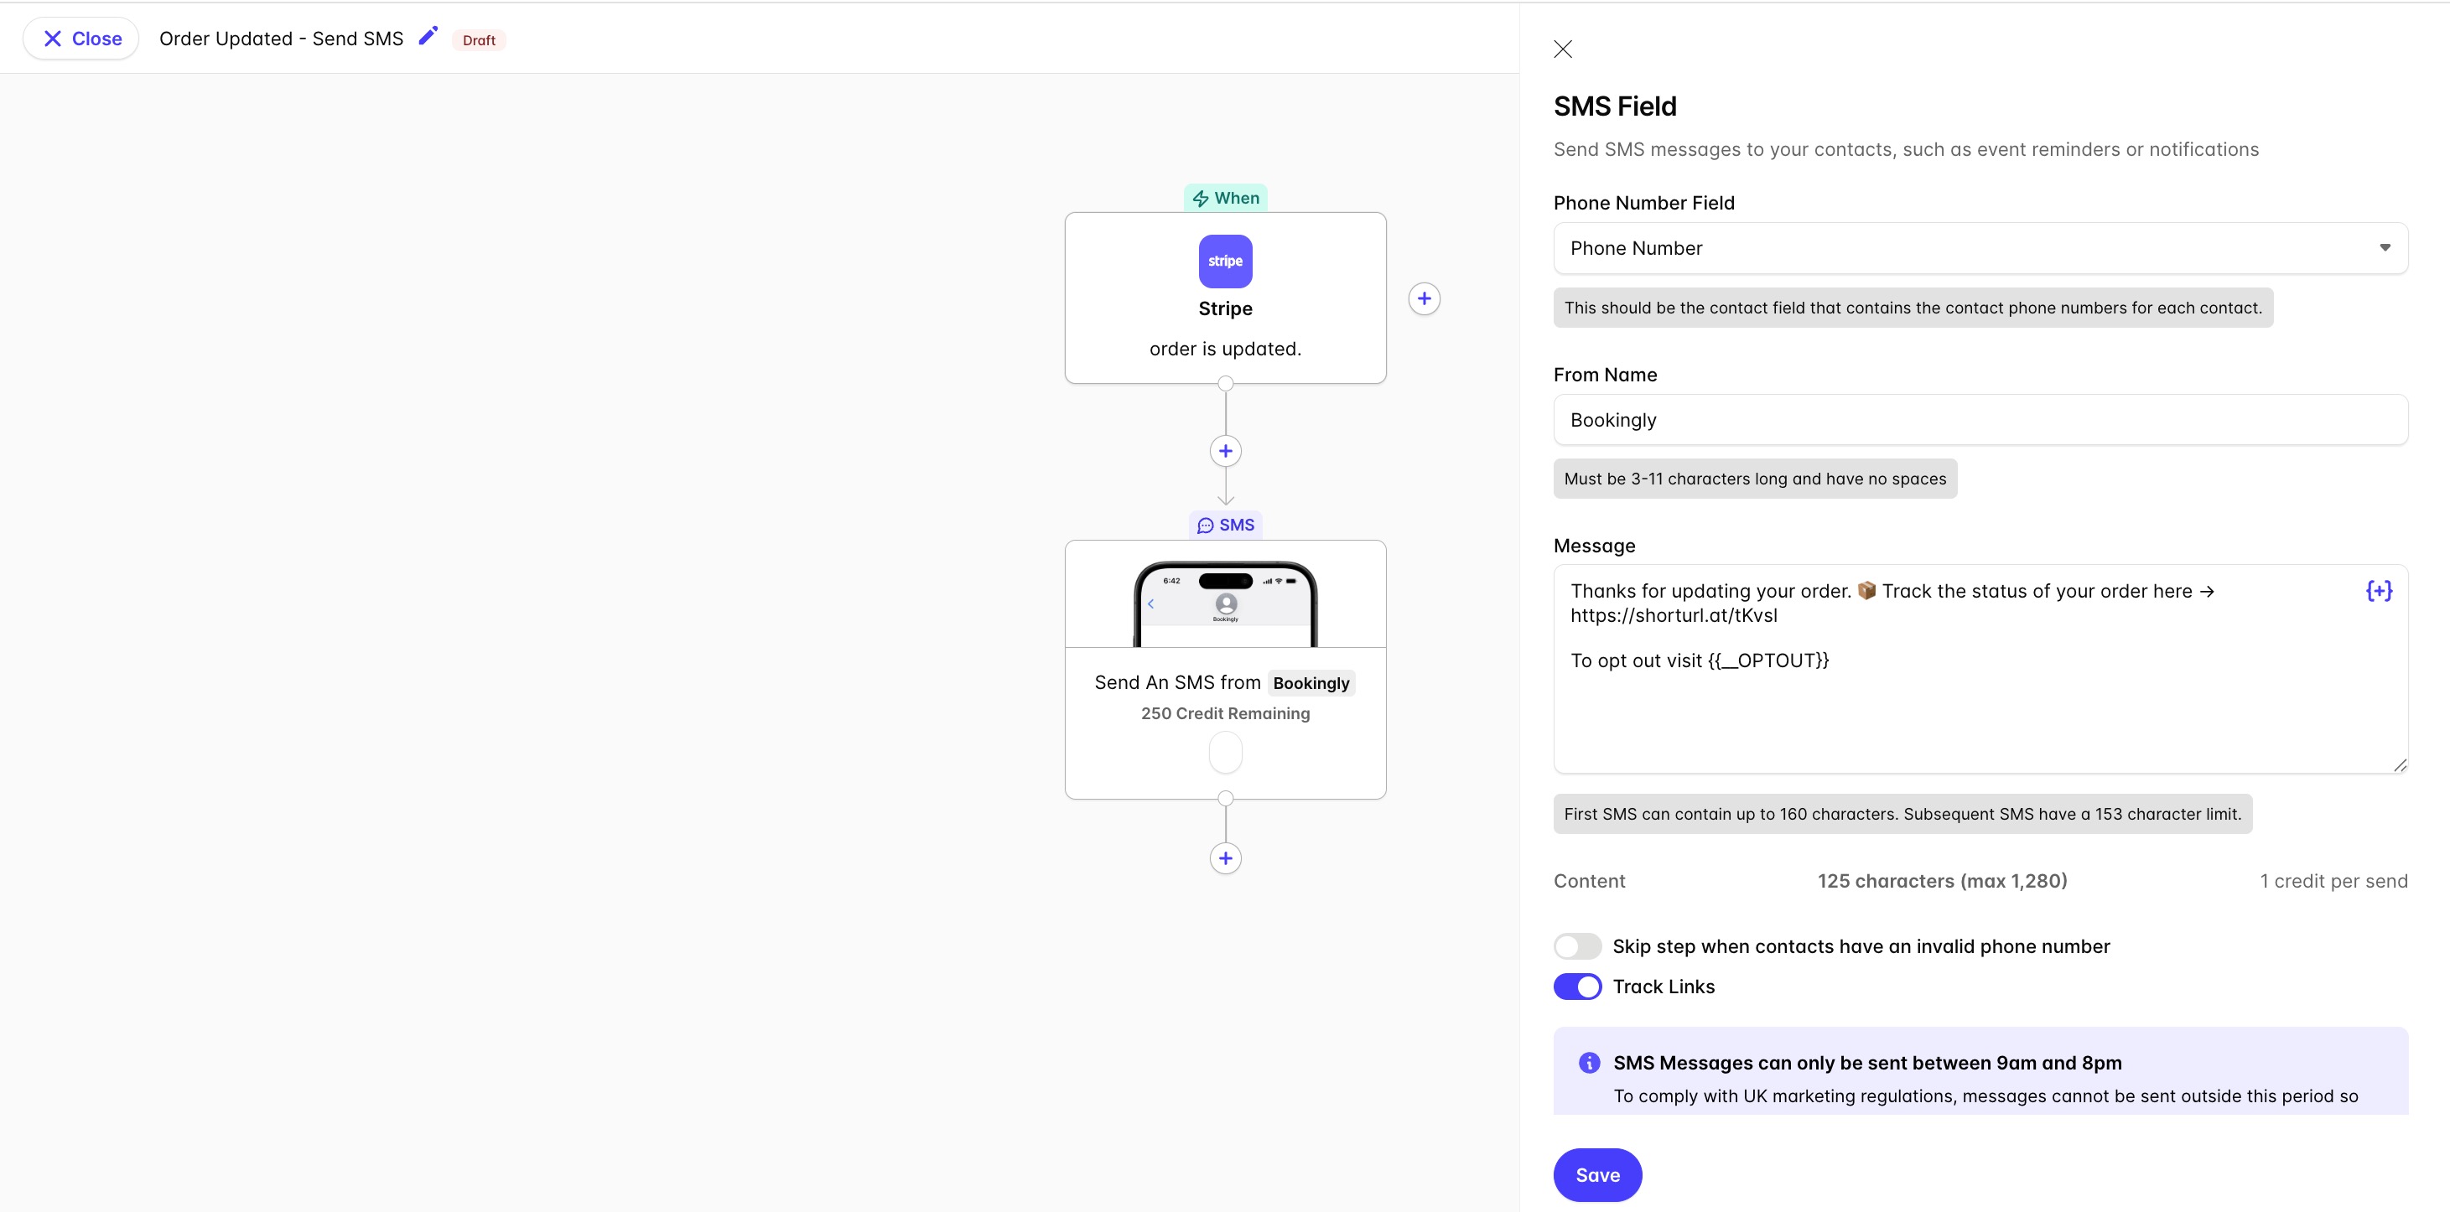Click the When lightning bolt label
The image size is (2450, 1212).
pyautogui.click(x=1225, y=198)
